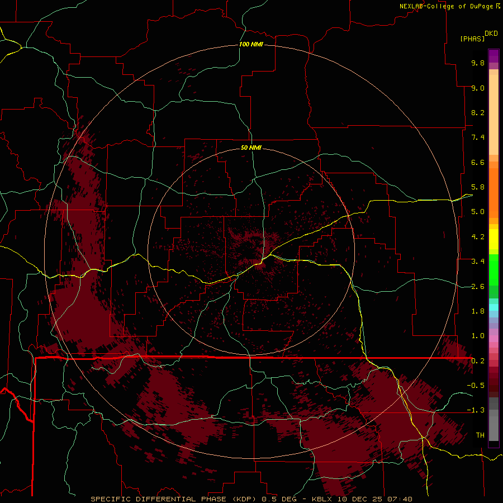Click the 5.8 scale value
The image size is (503, 503).
(x=478, y=187)
